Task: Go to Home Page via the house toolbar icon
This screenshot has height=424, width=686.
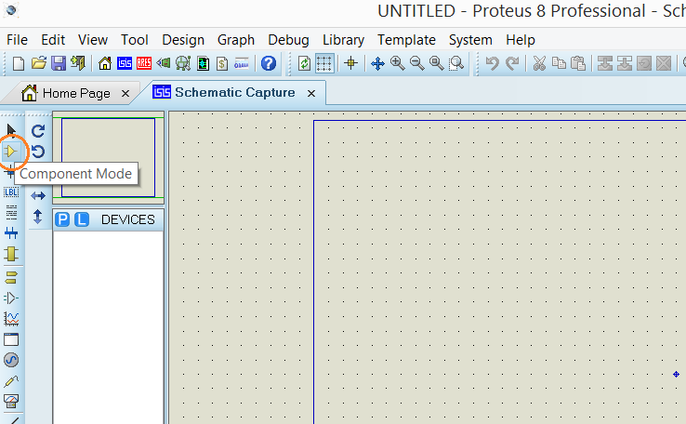Action: pyautogui.click(x=104, y=63)
